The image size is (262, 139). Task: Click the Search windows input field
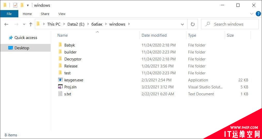coord(230,24)
